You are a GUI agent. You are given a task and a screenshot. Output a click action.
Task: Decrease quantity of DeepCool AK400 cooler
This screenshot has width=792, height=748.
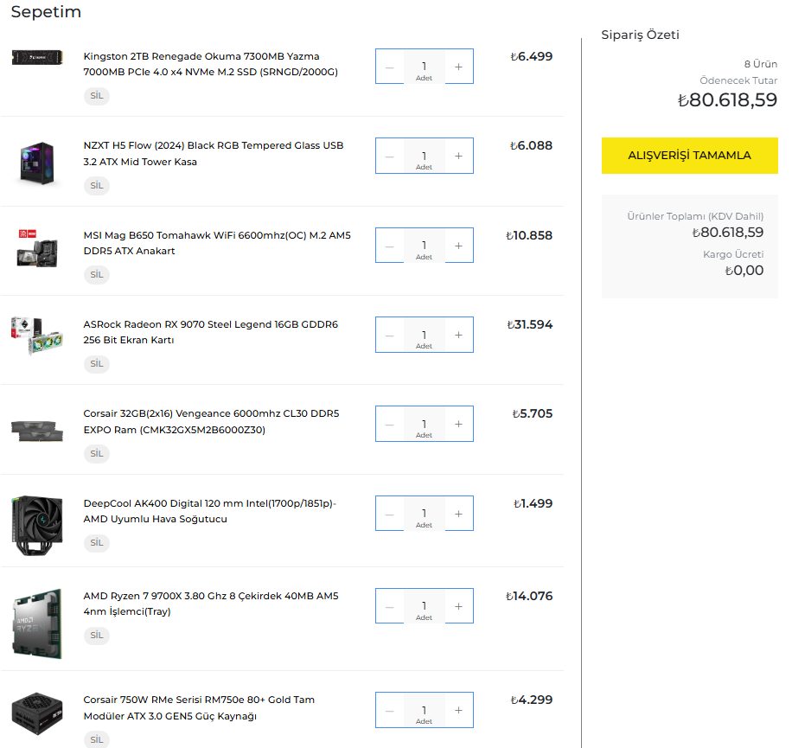(390, 514)
